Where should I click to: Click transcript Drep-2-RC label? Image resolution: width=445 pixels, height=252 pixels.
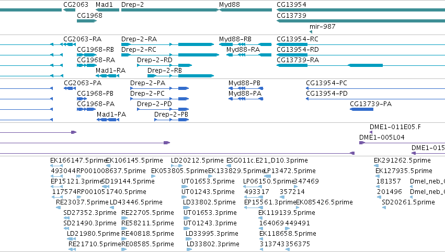tap(139, 50)
